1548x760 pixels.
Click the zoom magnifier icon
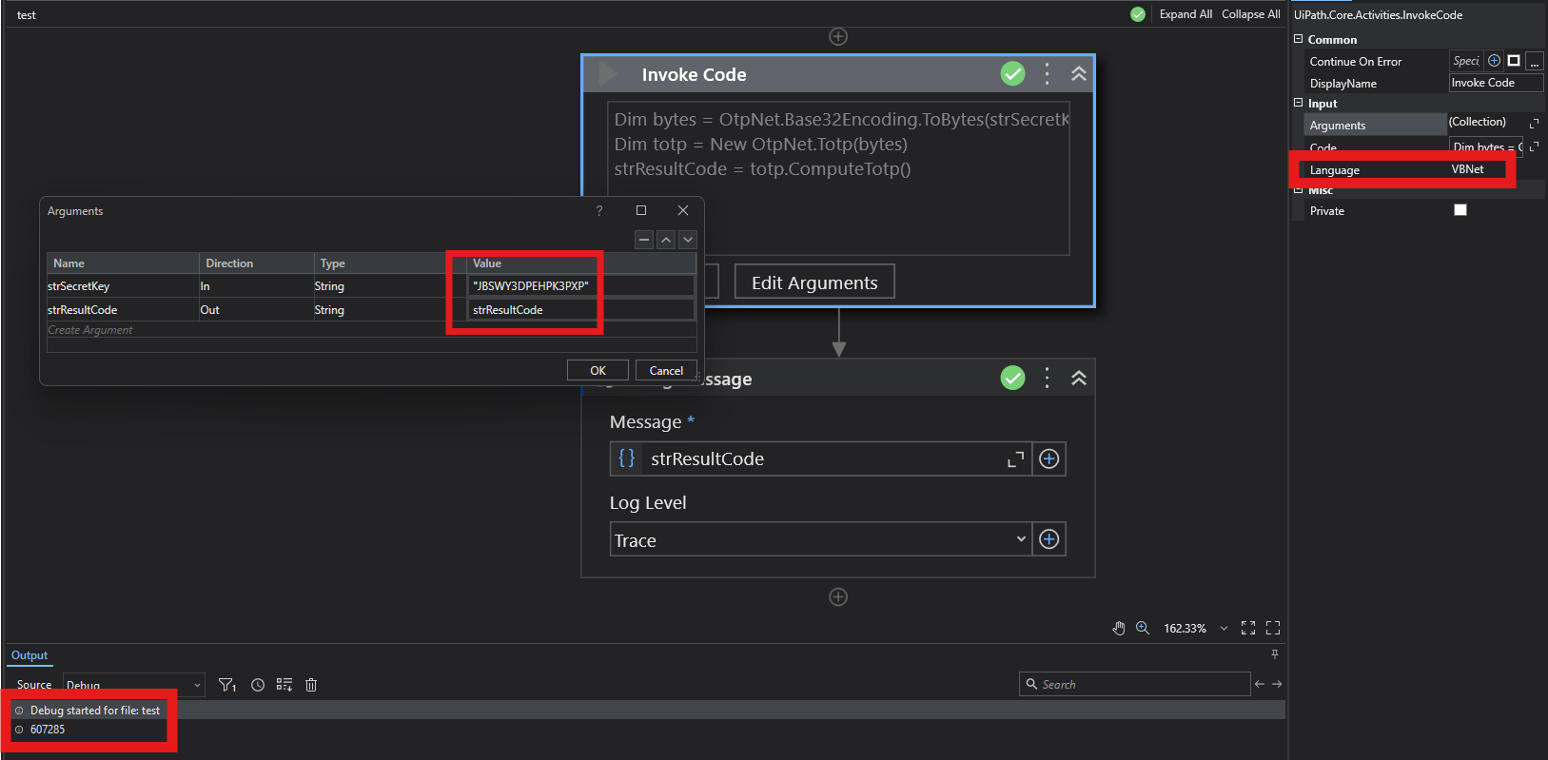click(1143, 628)
